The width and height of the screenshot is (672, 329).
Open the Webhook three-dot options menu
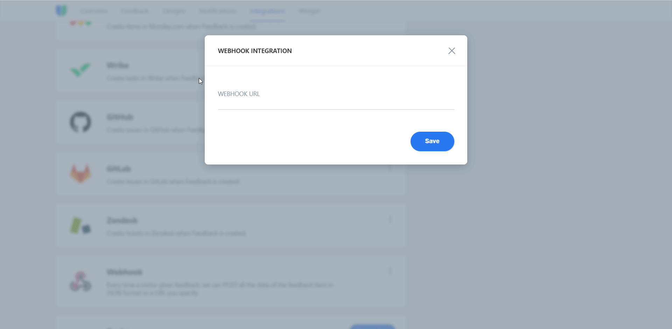click(x=390, y=271)
